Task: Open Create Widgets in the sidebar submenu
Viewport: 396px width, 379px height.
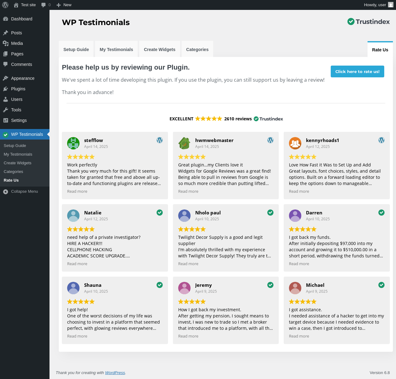Action: click(x=18, y=163)
